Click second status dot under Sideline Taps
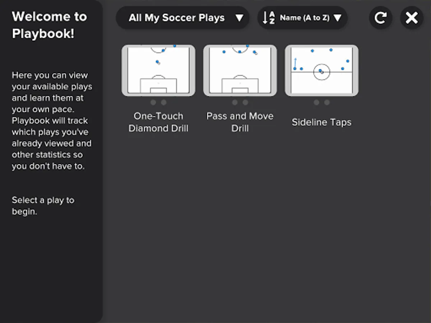Image resolution: width=431 pixels, height=323 pixels. pos(327,103)
